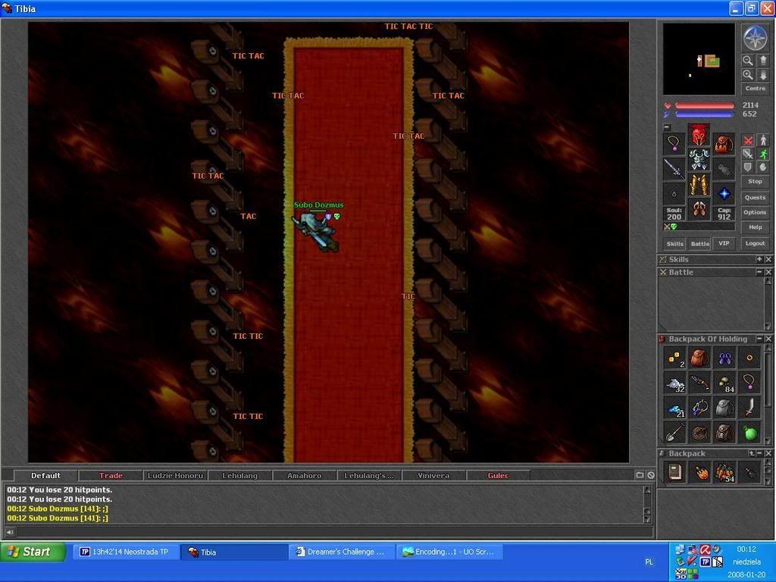Go up one container level in Backpack

pos(752,453)
